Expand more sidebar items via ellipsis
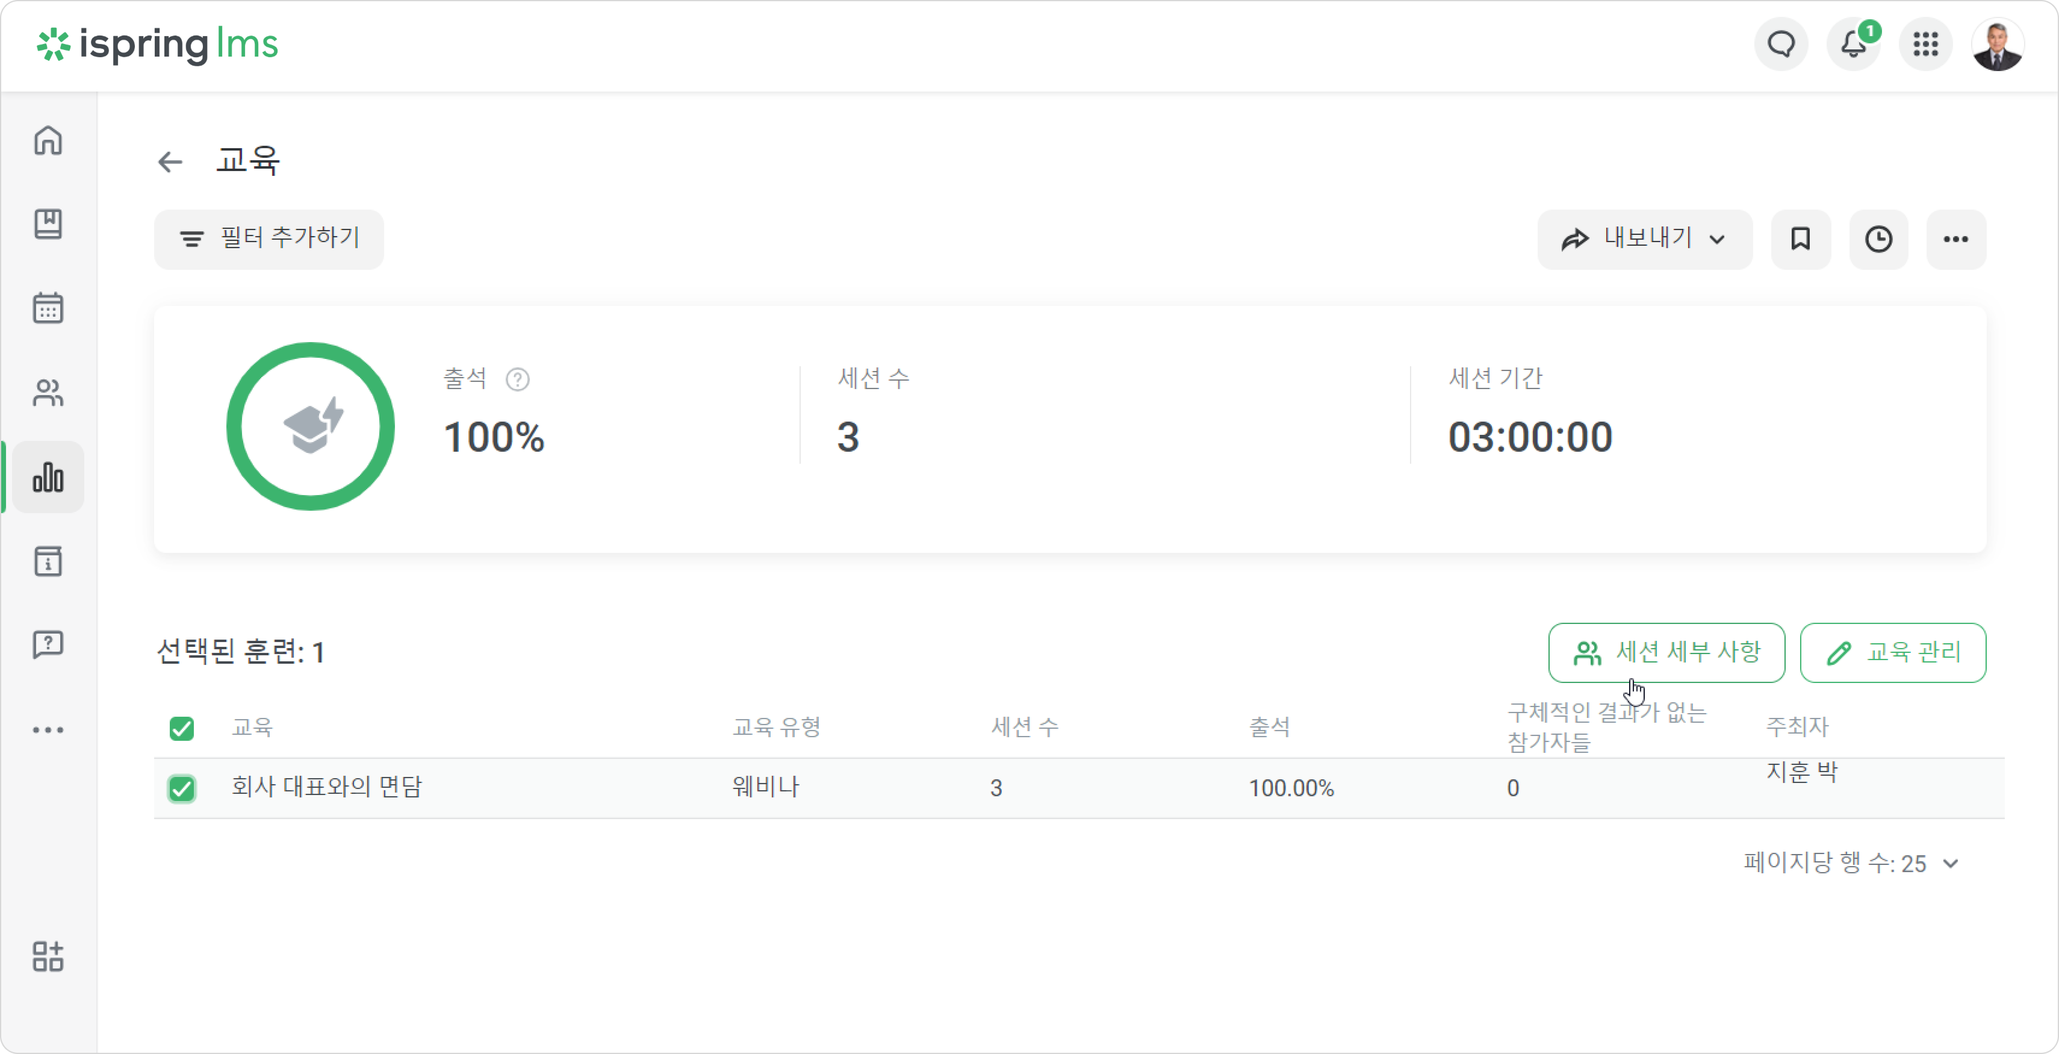 [48, 729]
